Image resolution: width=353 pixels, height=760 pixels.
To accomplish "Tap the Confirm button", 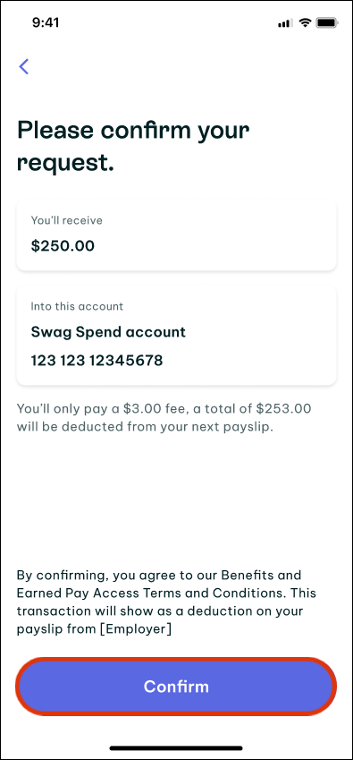I will click(176, 687).
